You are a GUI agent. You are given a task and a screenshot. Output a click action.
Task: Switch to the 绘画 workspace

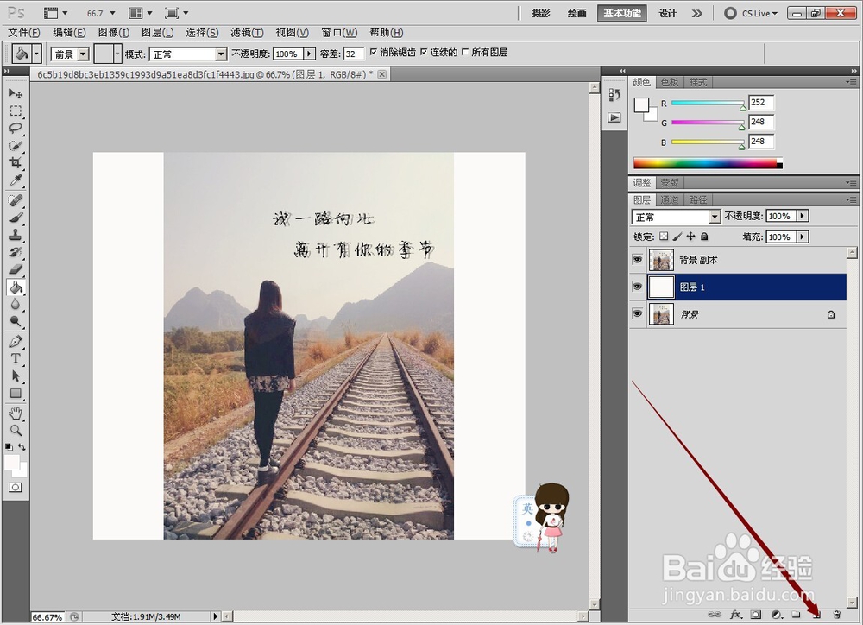[576, 13]
